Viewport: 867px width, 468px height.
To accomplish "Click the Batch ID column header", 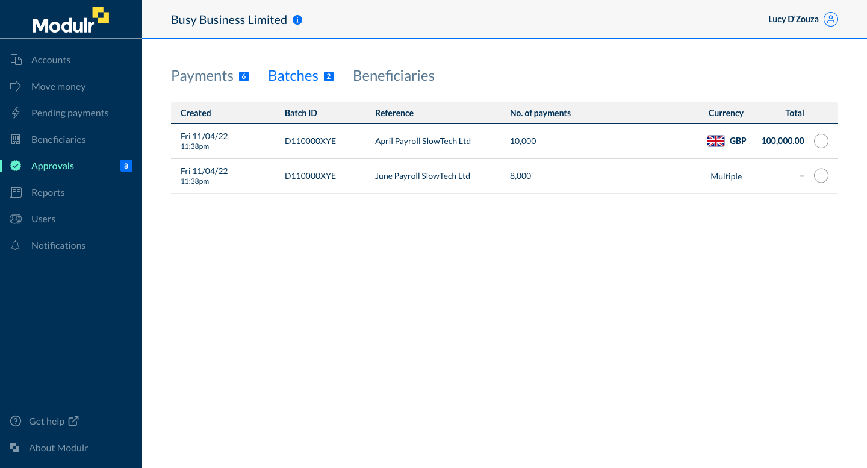I will click(301, 113).
